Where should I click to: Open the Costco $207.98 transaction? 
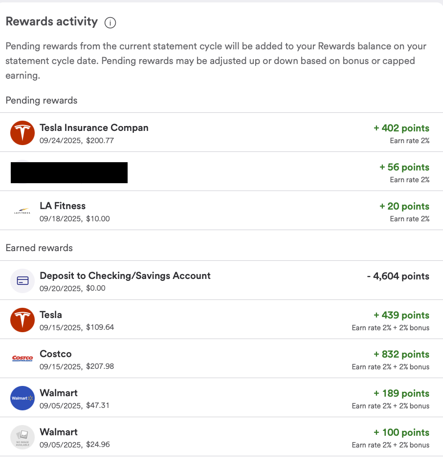pyautogui.click(x=56, y=354)
